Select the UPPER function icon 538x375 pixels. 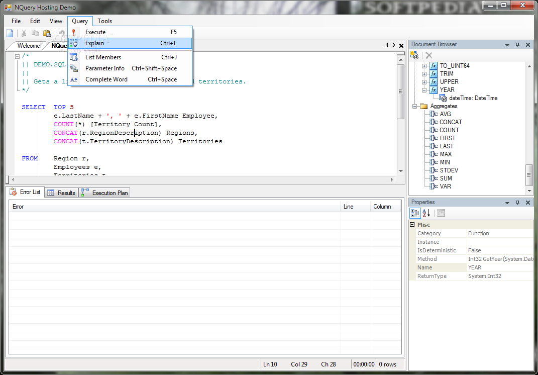[x=434, y=82]
